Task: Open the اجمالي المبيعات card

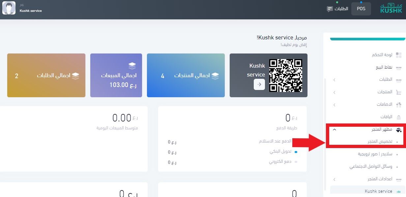Action: [x=116, y=76]
